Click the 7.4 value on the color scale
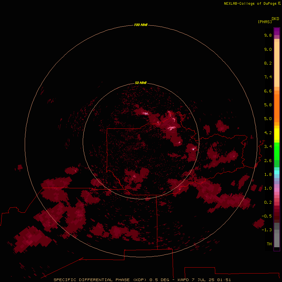The width and height of the screenshot is (282, 282). pos(268,77)
